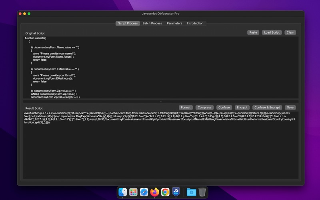Screen dimensions: 320x200
Task: Open Google Chrome from the dock
Action: click(165, 192)
